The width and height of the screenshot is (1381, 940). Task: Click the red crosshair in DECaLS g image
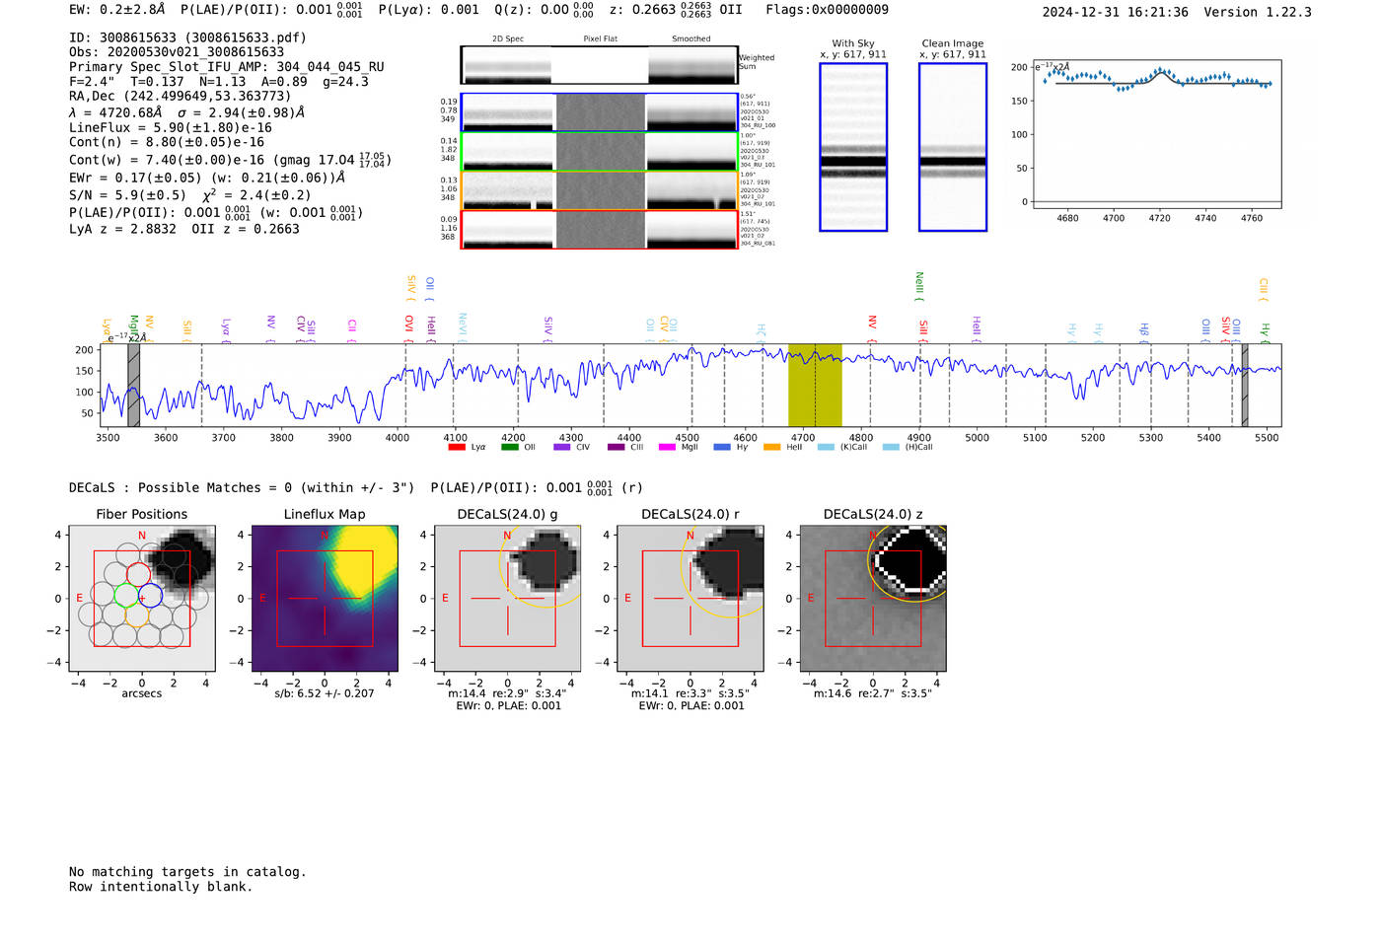pos(507,599)
